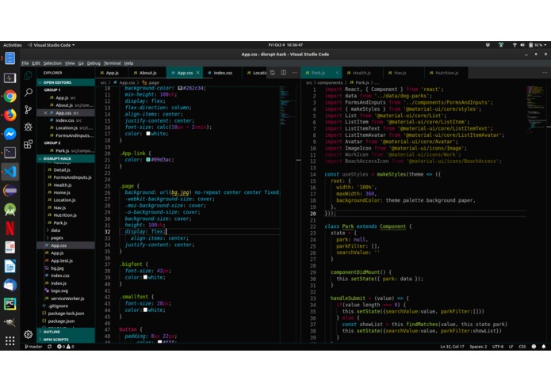
Task: Click LF end-of-line setting
Action: tap(511, 347)
